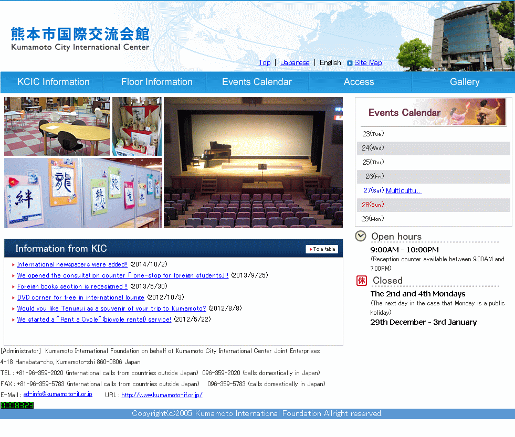Go to the Events Calendar menu tab
Viewport: 515px width, 437px height.
257,82
